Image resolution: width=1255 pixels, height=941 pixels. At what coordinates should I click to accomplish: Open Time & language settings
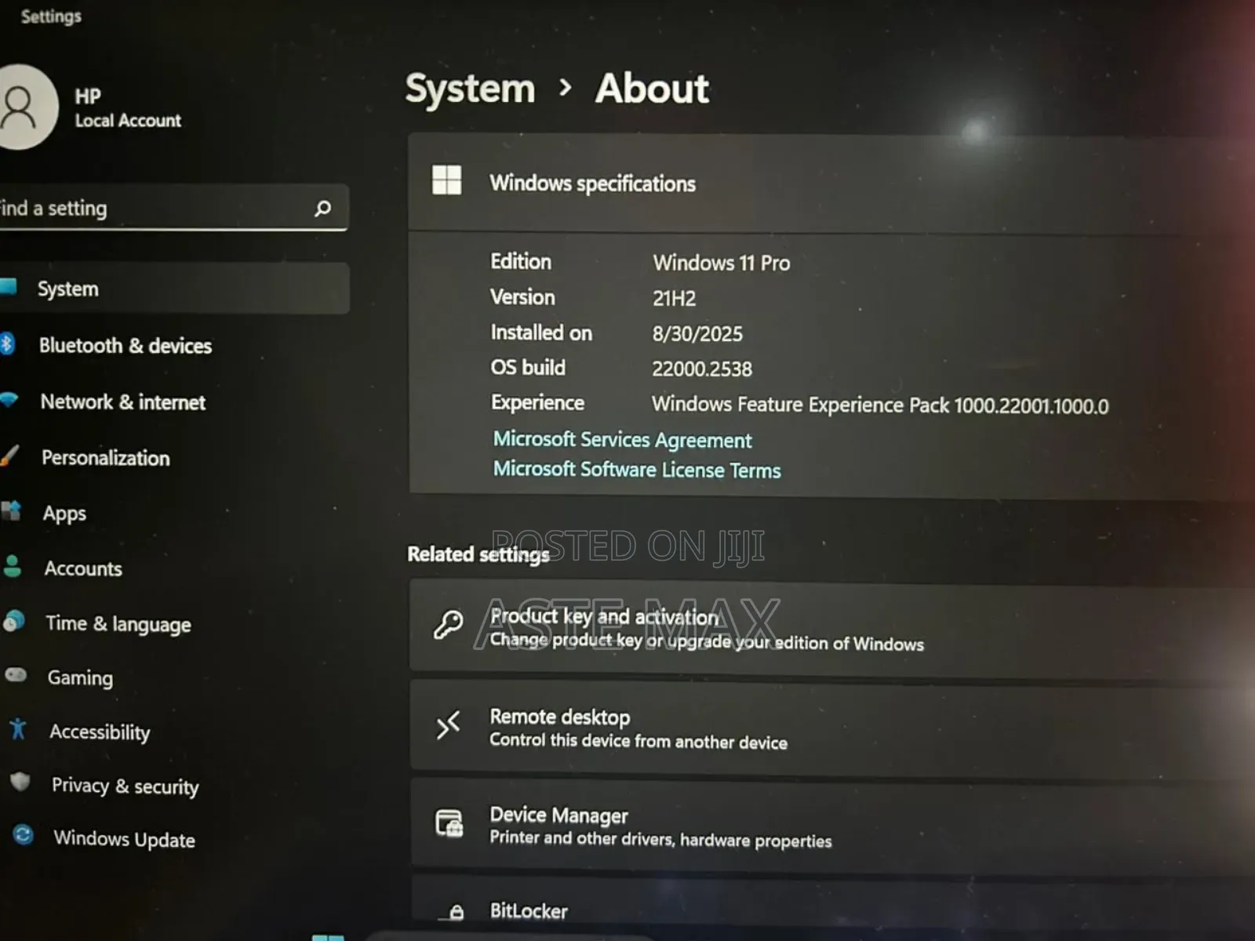pyautogui.click(x=118, y=624)
